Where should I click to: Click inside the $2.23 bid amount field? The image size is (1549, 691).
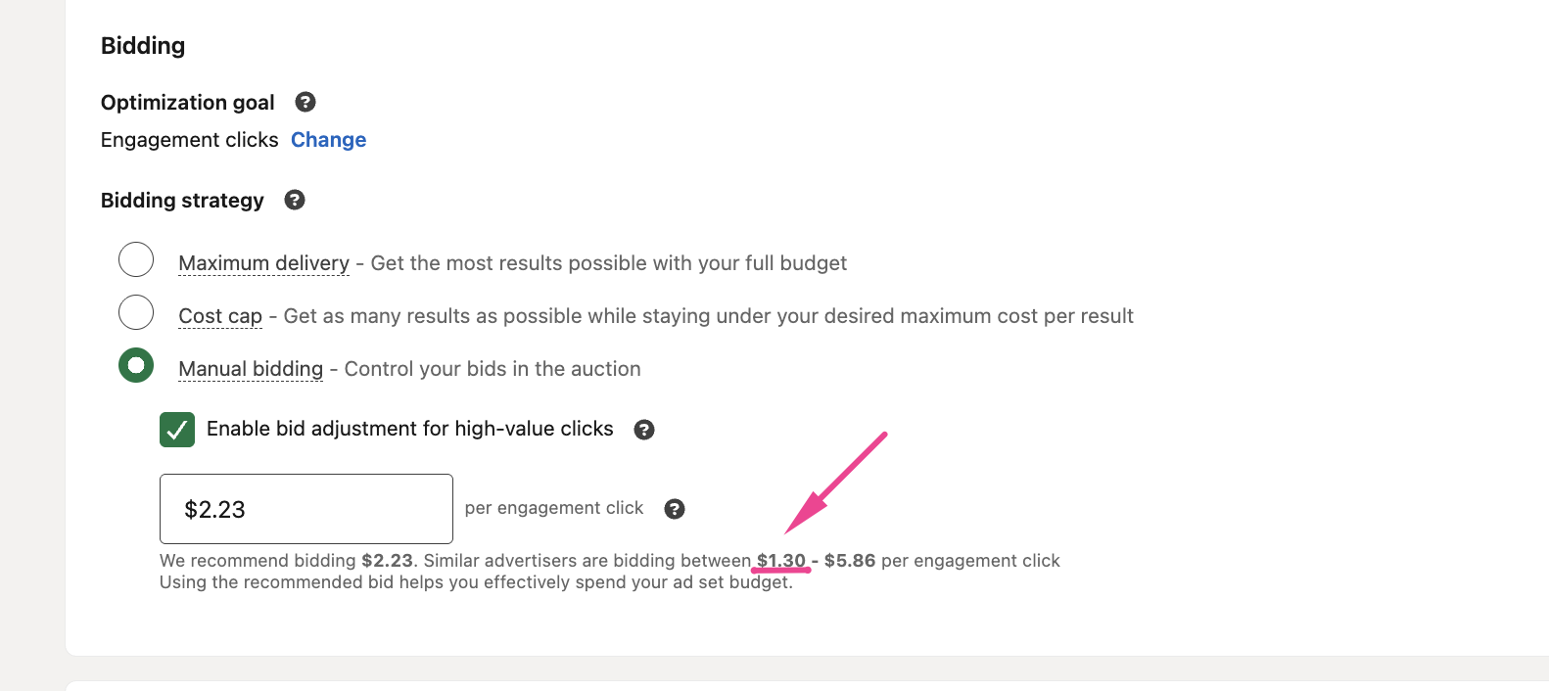(x=305, y=508)
